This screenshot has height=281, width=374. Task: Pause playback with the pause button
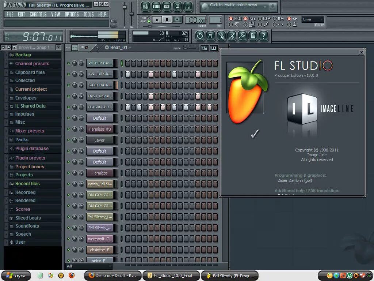(x=157, y=20)
